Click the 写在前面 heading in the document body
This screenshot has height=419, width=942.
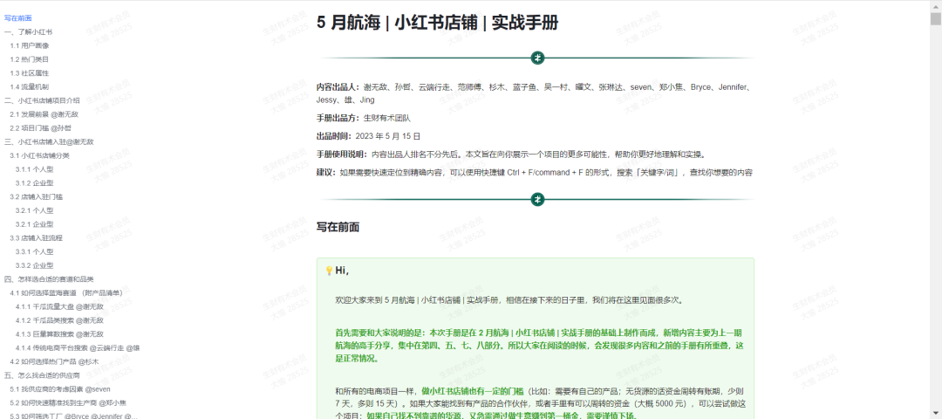coord(338,227)
